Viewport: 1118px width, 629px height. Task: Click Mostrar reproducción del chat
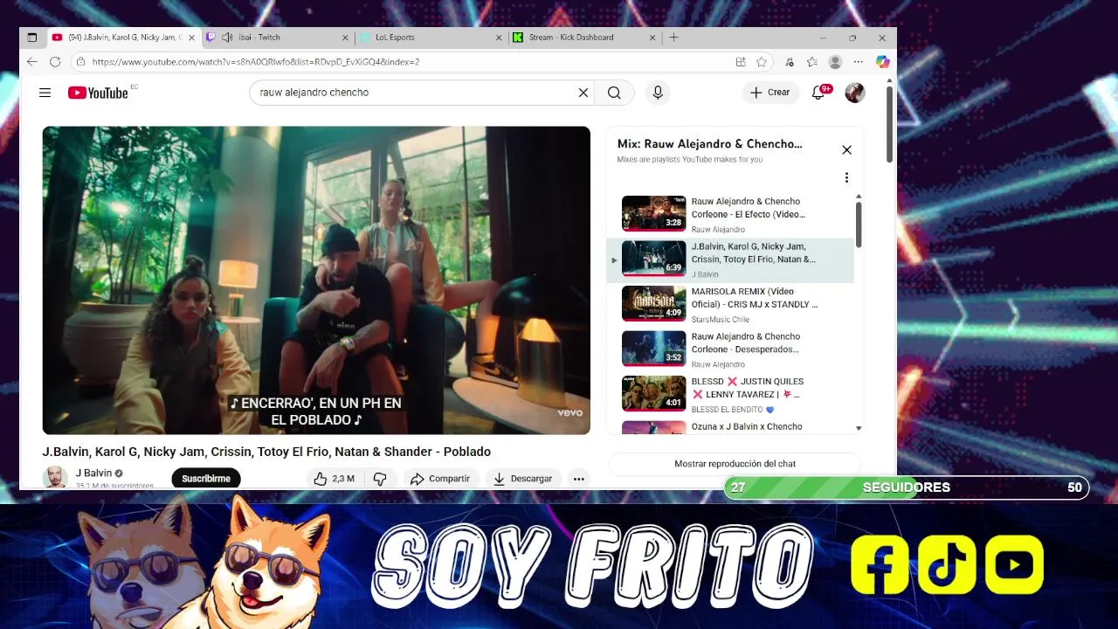735,464
